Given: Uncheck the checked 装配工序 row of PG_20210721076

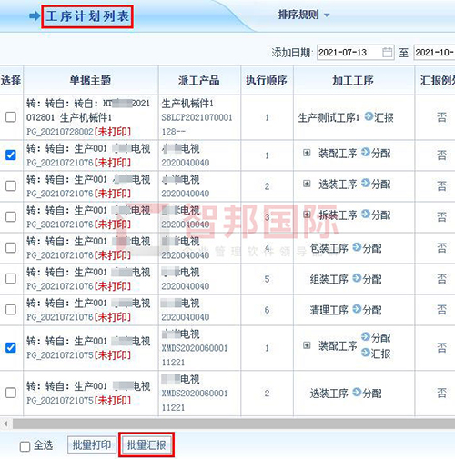Looking at the screenshot, I should coord(11,155).
